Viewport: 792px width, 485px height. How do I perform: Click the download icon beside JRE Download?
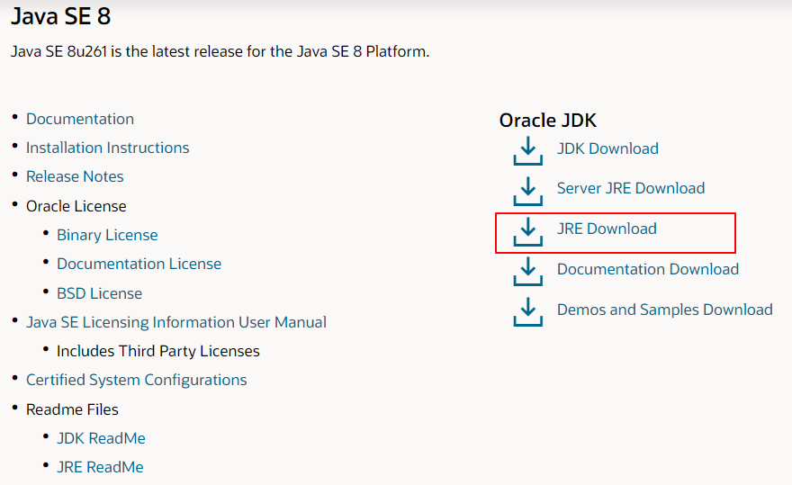(527, 231)
